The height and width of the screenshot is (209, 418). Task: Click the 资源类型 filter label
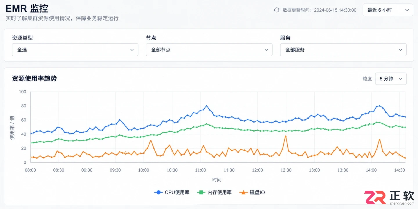pos(22,38)
